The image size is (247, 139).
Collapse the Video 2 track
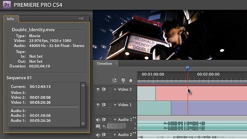pos(115,90)
